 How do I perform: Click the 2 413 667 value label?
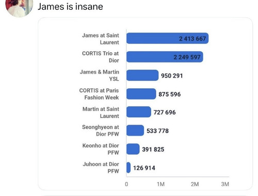click(x=192, y=39)
